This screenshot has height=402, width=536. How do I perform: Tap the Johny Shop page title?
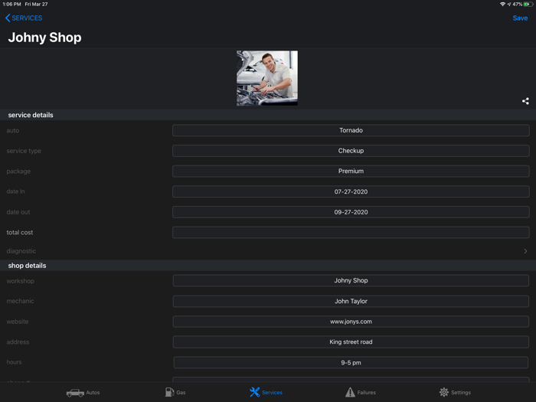pos(44,38)
